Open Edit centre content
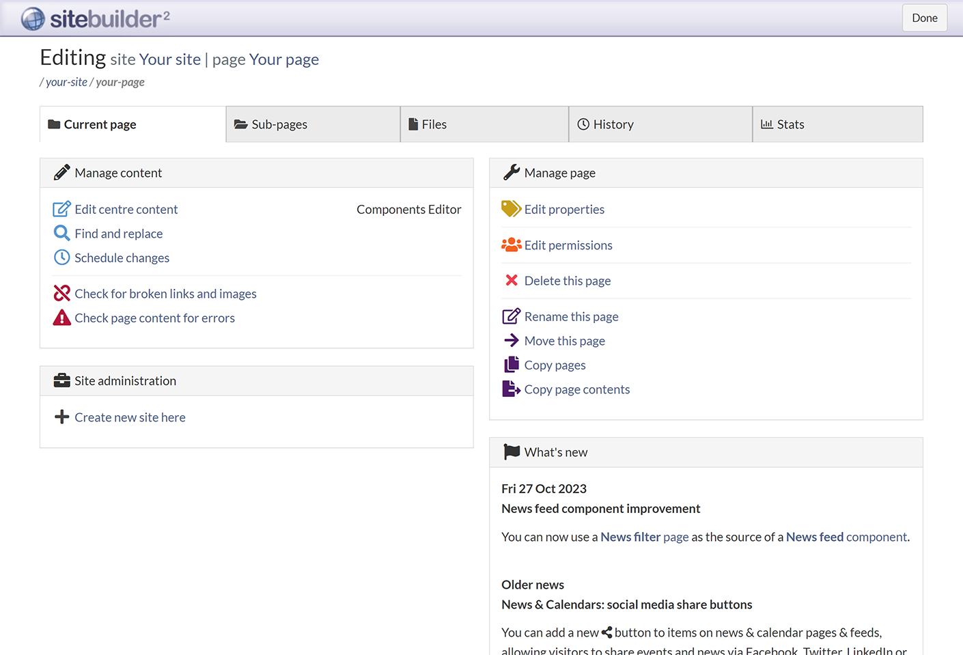The width and height of the screenshot is (963, 655). point(126,209)
